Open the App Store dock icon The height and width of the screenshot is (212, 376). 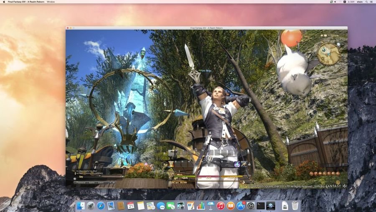241,205
